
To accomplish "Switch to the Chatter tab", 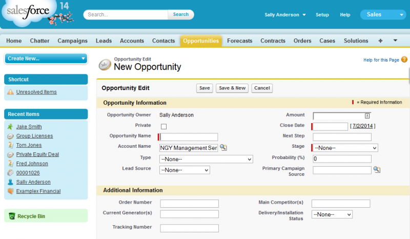I will click(39, 41).
